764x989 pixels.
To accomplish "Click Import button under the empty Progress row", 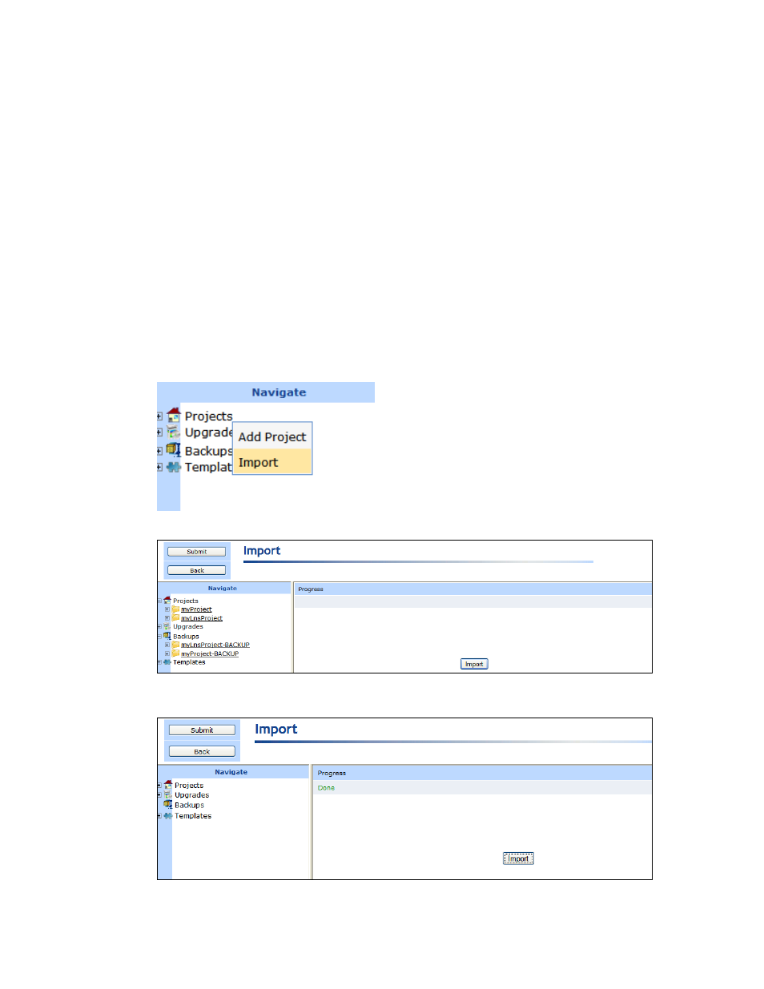I will click(x=474, y=664).
